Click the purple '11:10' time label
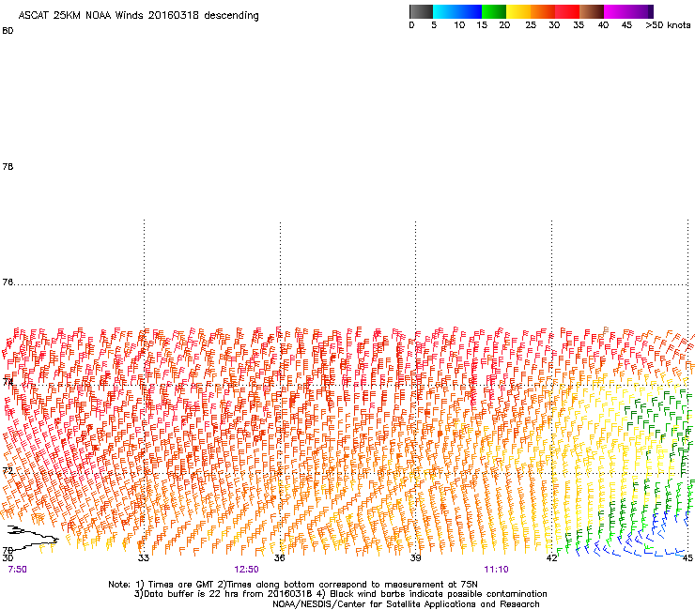This screenshot has height=610, width=695. tap(496, 570)
